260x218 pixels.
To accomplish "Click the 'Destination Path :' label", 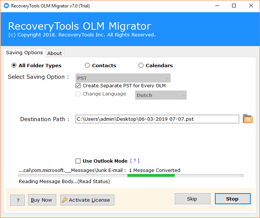I will (x=45, y=119).
